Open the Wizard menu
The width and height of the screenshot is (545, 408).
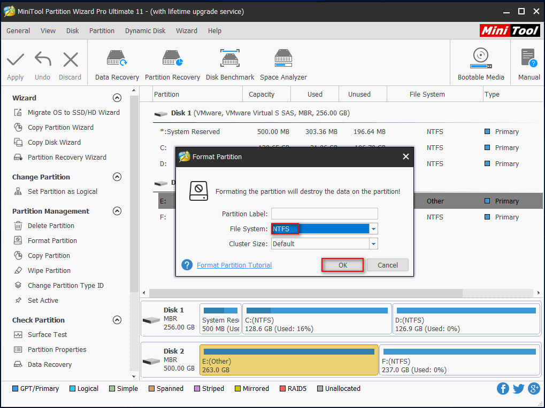tap(186, 30)
